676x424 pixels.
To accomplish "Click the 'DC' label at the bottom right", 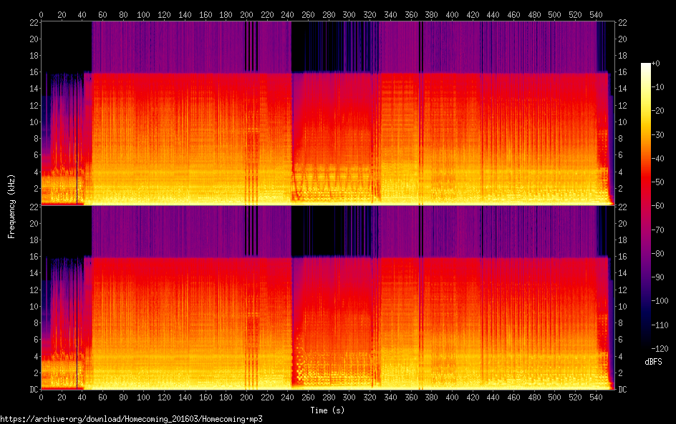I will 622,390.
